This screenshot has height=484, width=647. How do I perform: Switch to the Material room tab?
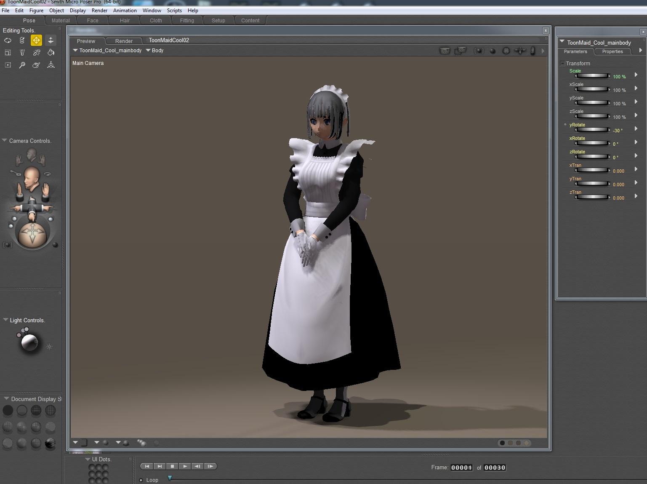[x=61, y=20]
